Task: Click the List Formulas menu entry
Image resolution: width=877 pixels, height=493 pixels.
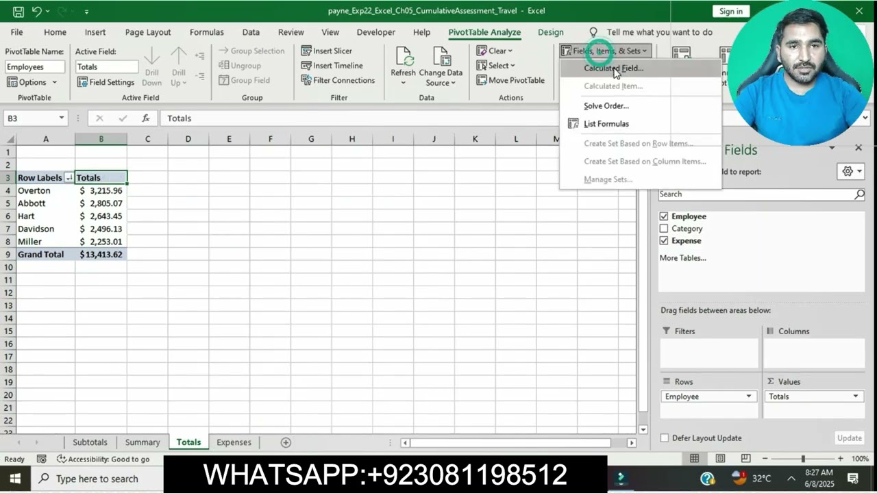Action: coord(606,124)
